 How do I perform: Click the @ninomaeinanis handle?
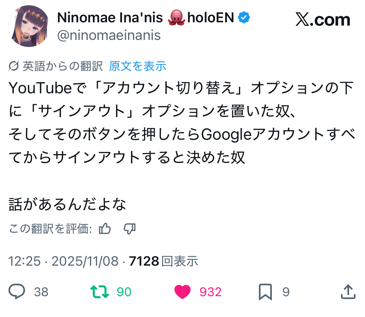109,36
